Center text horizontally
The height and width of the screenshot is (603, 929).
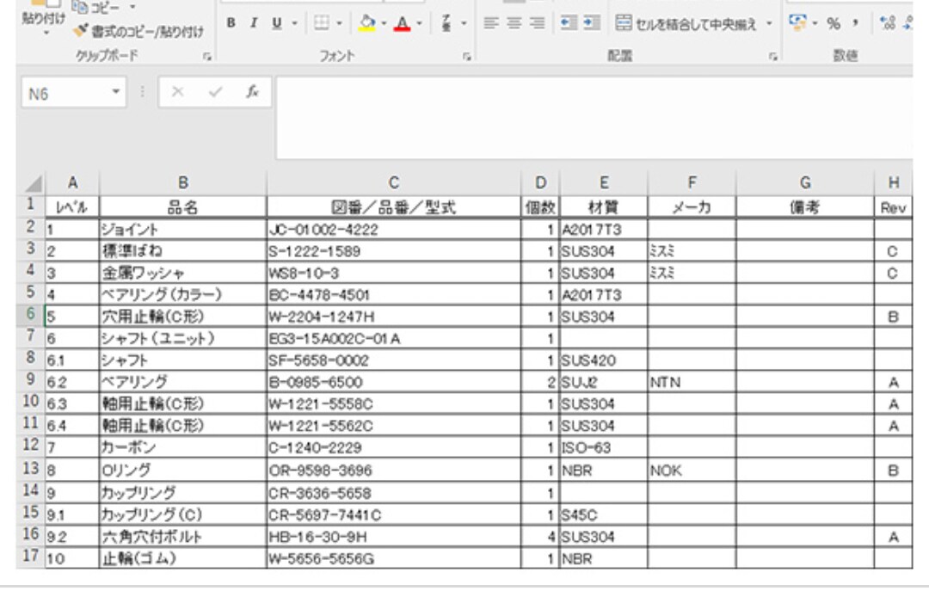pyautogui.click(x=514, y=23)
